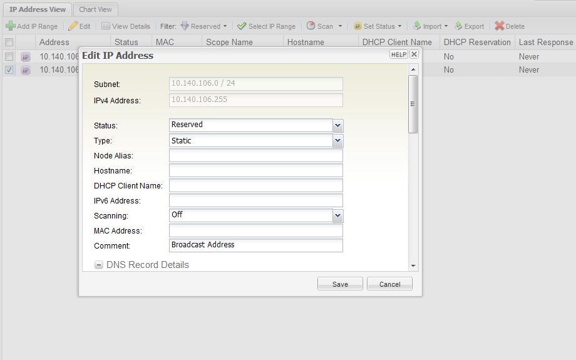576x360 pixels.
Task: Click the Save button
Action: (340, 284)
